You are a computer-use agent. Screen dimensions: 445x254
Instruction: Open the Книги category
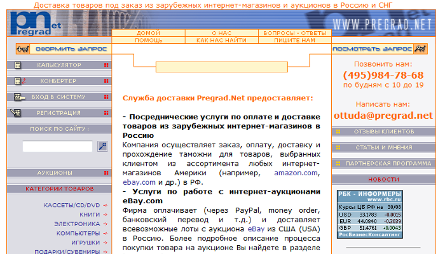coord(90,215)
